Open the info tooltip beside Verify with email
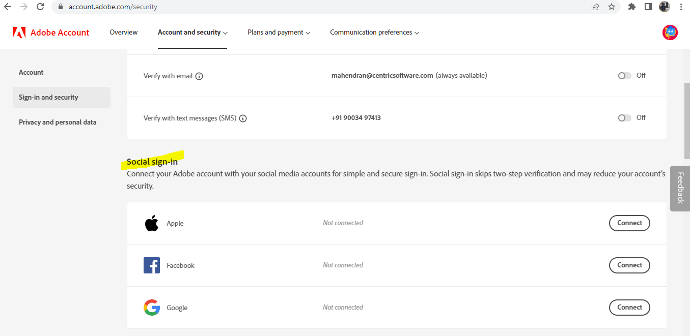This screenshot has height=336, width=690. (x=199, y=76)
